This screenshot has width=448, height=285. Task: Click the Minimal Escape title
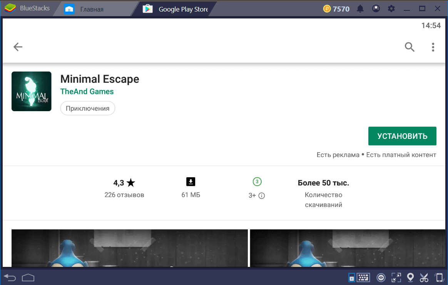(x=100, y=79)
